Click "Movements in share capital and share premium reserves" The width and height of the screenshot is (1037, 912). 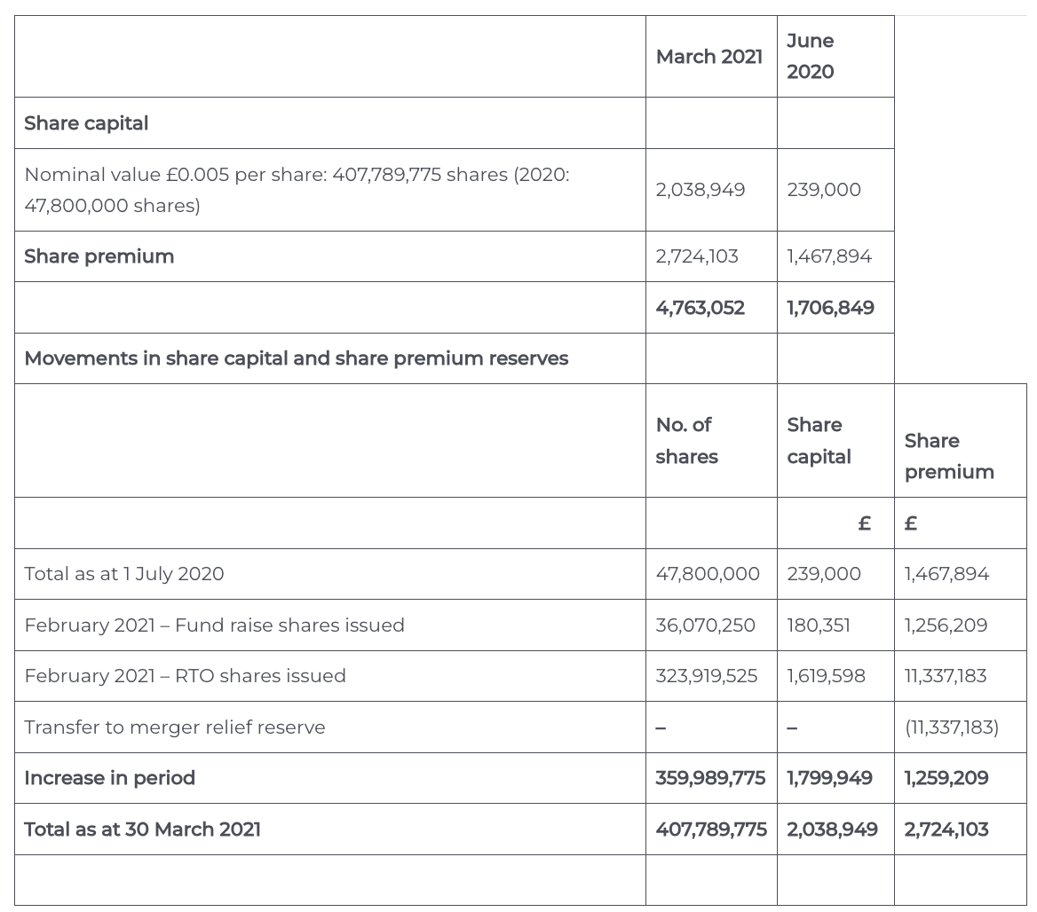296,358
